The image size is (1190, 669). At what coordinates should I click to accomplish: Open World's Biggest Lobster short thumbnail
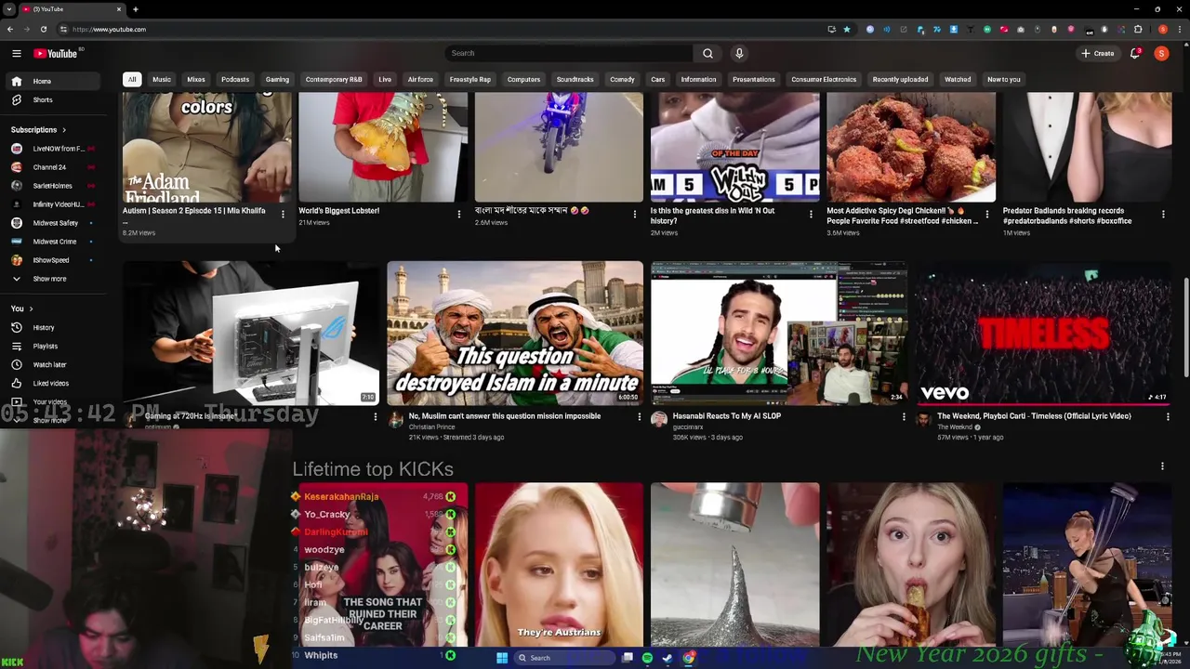tap(383, 147)
